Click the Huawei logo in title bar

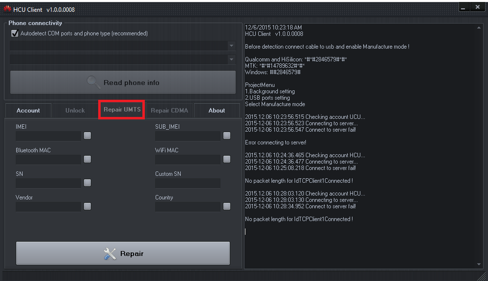(x=7, y=9)
